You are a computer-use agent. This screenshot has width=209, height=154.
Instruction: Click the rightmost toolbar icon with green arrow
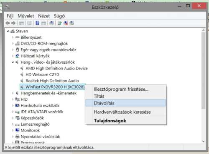(71, 23)
